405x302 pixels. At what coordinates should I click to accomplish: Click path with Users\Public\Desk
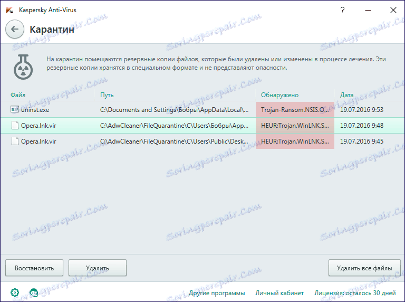[175, 141]
